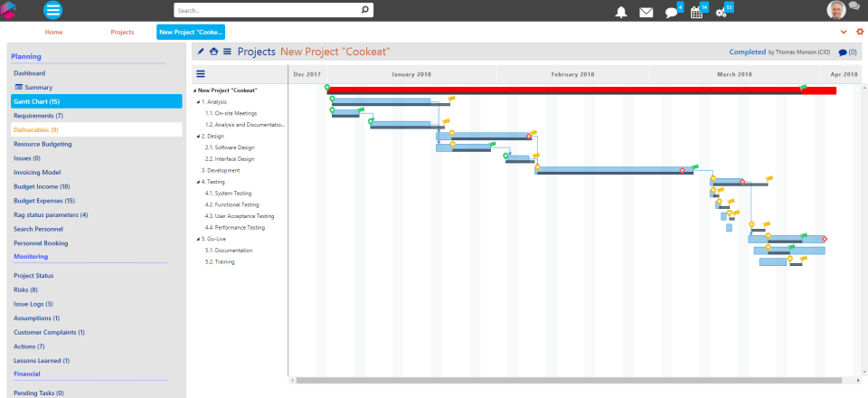868x398 pixels.
Task: Open the blue hamburger main menu
Action: pyautogui.click(x=53, y=11)
